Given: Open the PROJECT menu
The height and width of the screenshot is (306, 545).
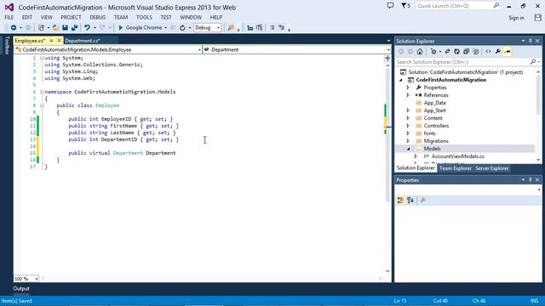Looking at the screenshot, I should 71,17.
